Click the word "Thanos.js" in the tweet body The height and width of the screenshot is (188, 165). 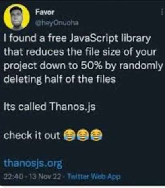[x=72, y=107]
